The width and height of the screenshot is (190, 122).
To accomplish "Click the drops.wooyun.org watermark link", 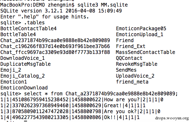I will pyautogui.click(x=172, y=118).
